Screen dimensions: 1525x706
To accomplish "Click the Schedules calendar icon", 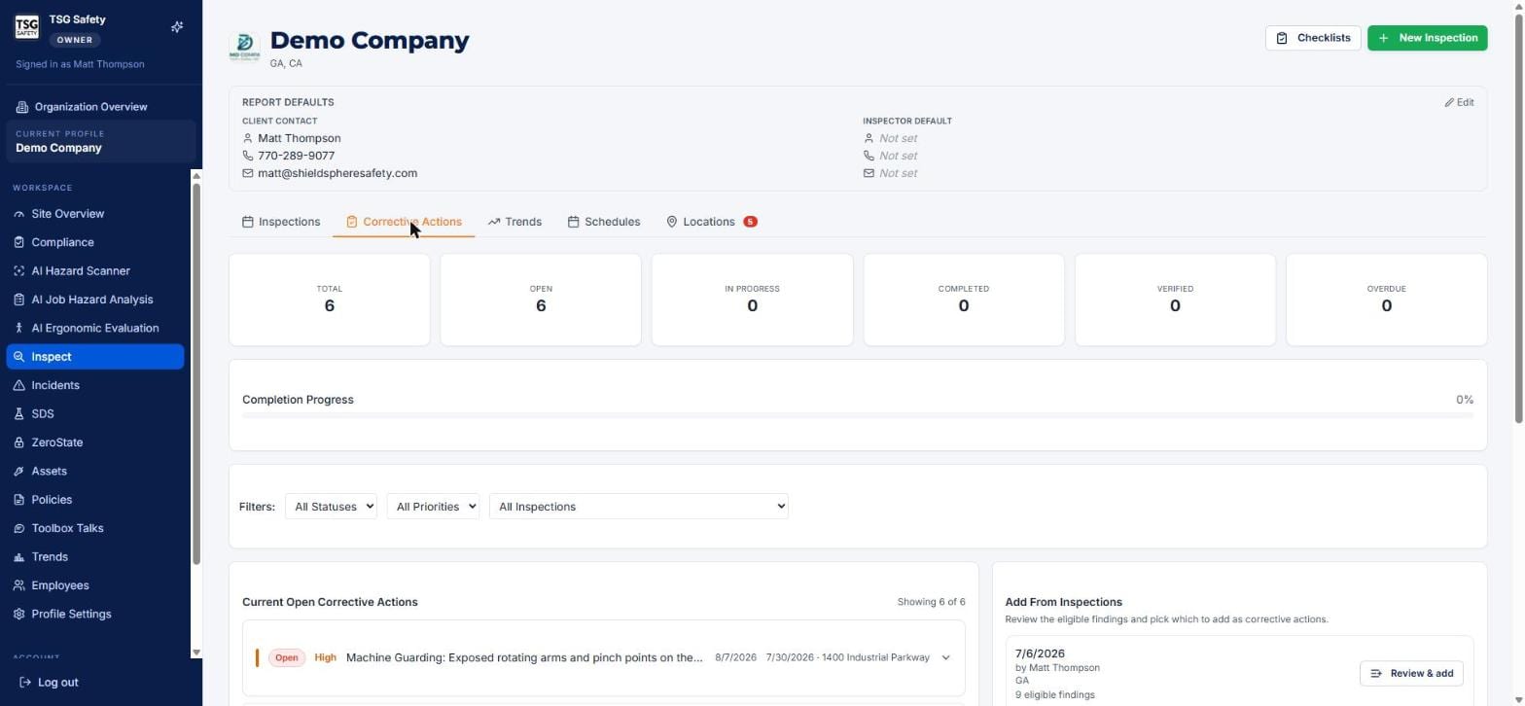I will point(573,222).
